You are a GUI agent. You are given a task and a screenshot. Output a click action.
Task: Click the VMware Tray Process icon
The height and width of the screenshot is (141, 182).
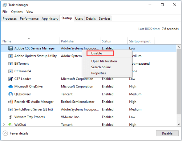[x=11, y=117]
